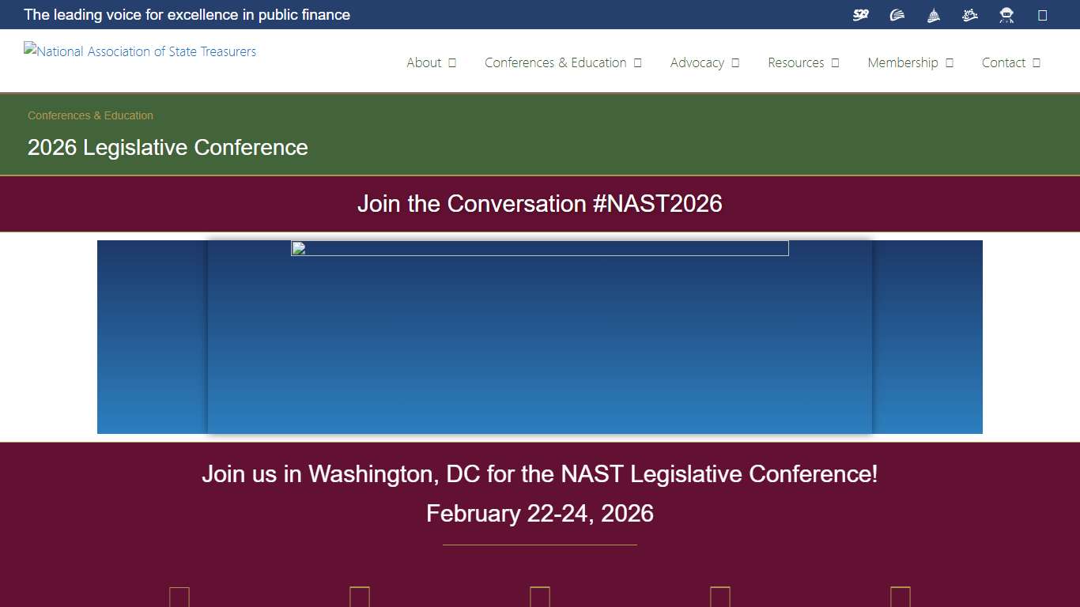Click the 529 program icon in the top bar
Viewport: 1080px width, 607px height.
[x=861, y=14]
